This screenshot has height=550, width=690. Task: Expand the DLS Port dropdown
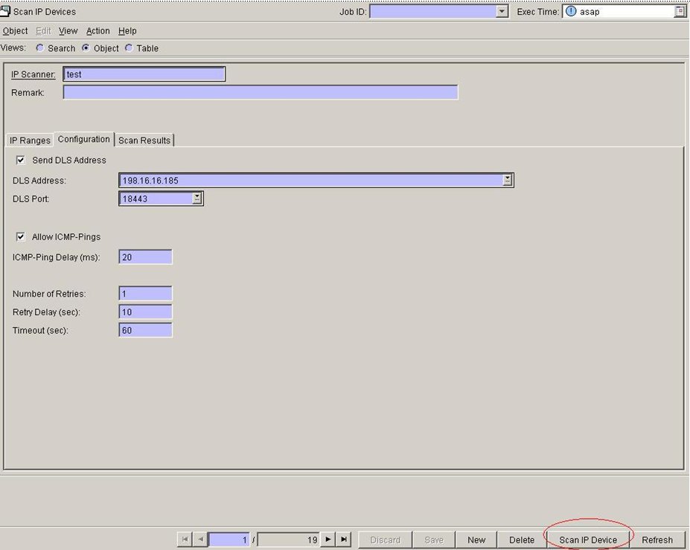click(197, 198)
